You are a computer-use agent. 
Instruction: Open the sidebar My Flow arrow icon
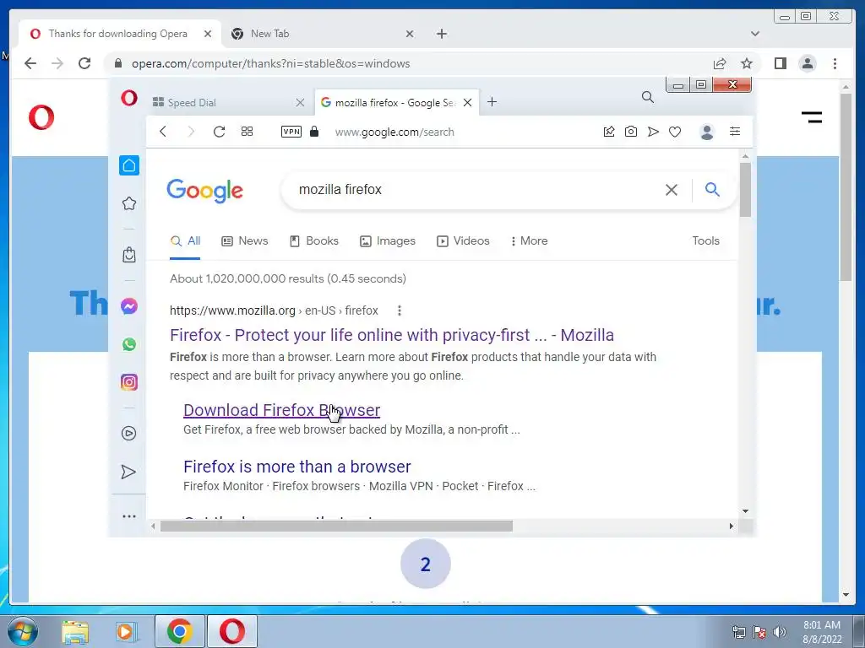(x=128, y=472)
